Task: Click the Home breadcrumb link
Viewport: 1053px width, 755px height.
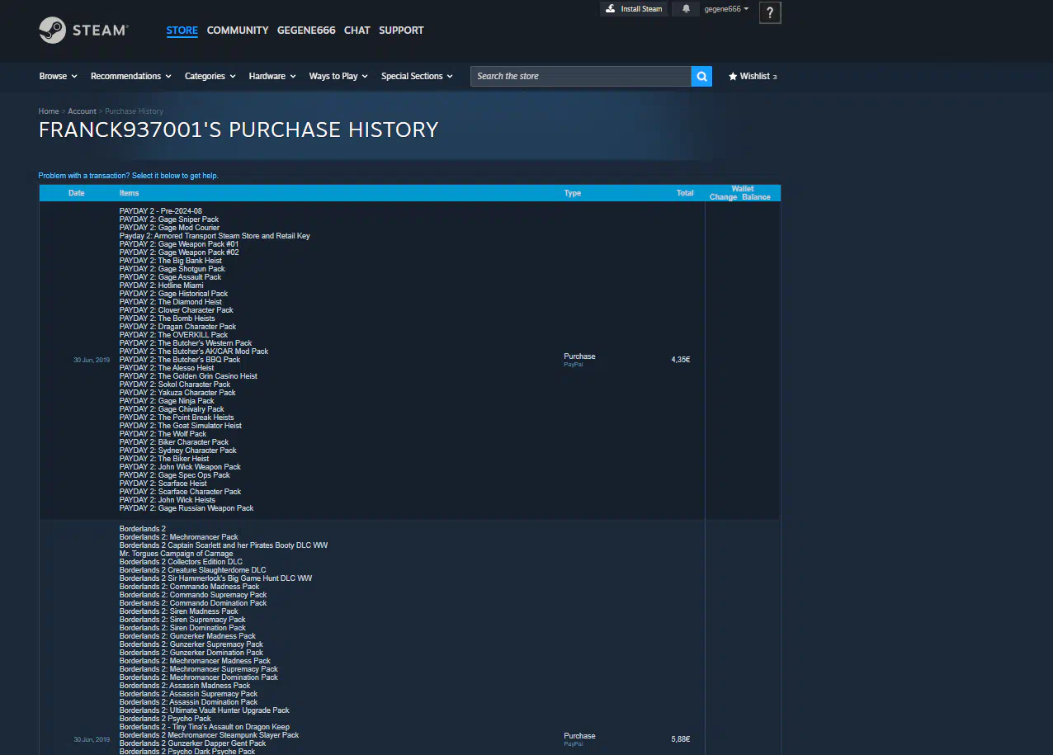Action: (x=49, y=111)
